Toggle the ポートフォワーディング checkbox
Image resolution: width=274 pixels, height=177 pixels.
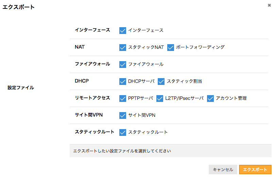(x=171, y=48)
